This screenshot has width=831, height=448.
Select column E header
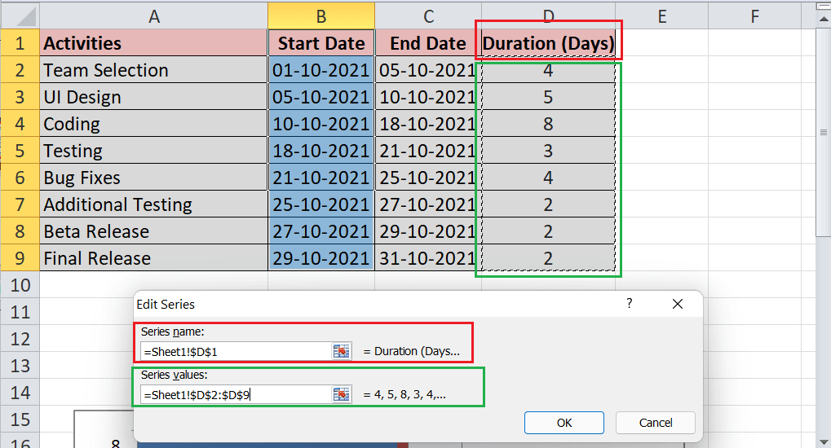click(662, 16)
